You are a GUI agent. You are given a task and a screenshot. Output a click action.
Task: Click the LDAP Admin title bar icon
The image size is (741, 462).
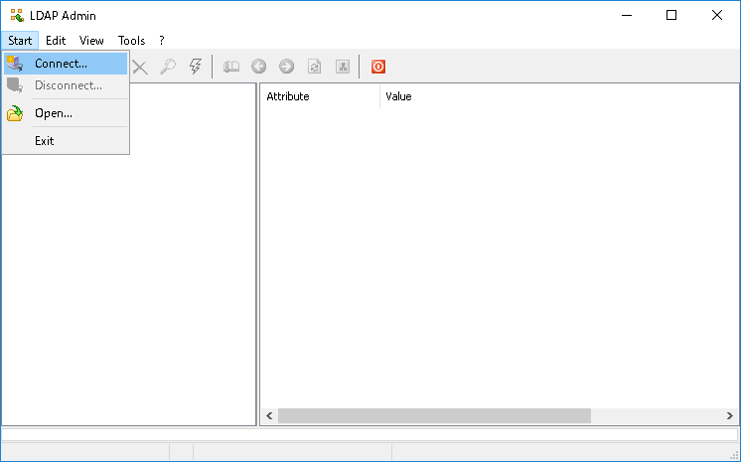pyautogui.click(x=17, y=16)
